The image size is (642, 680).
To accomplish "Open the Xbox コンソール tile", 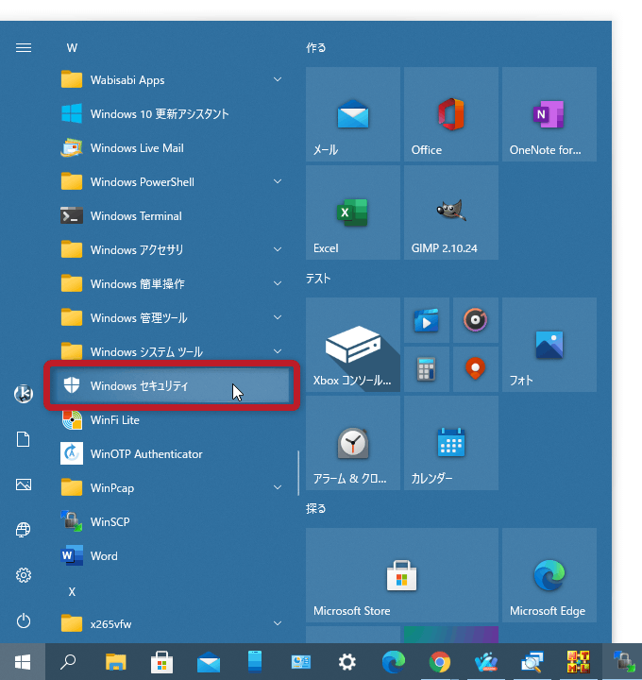I will (353, 345).
